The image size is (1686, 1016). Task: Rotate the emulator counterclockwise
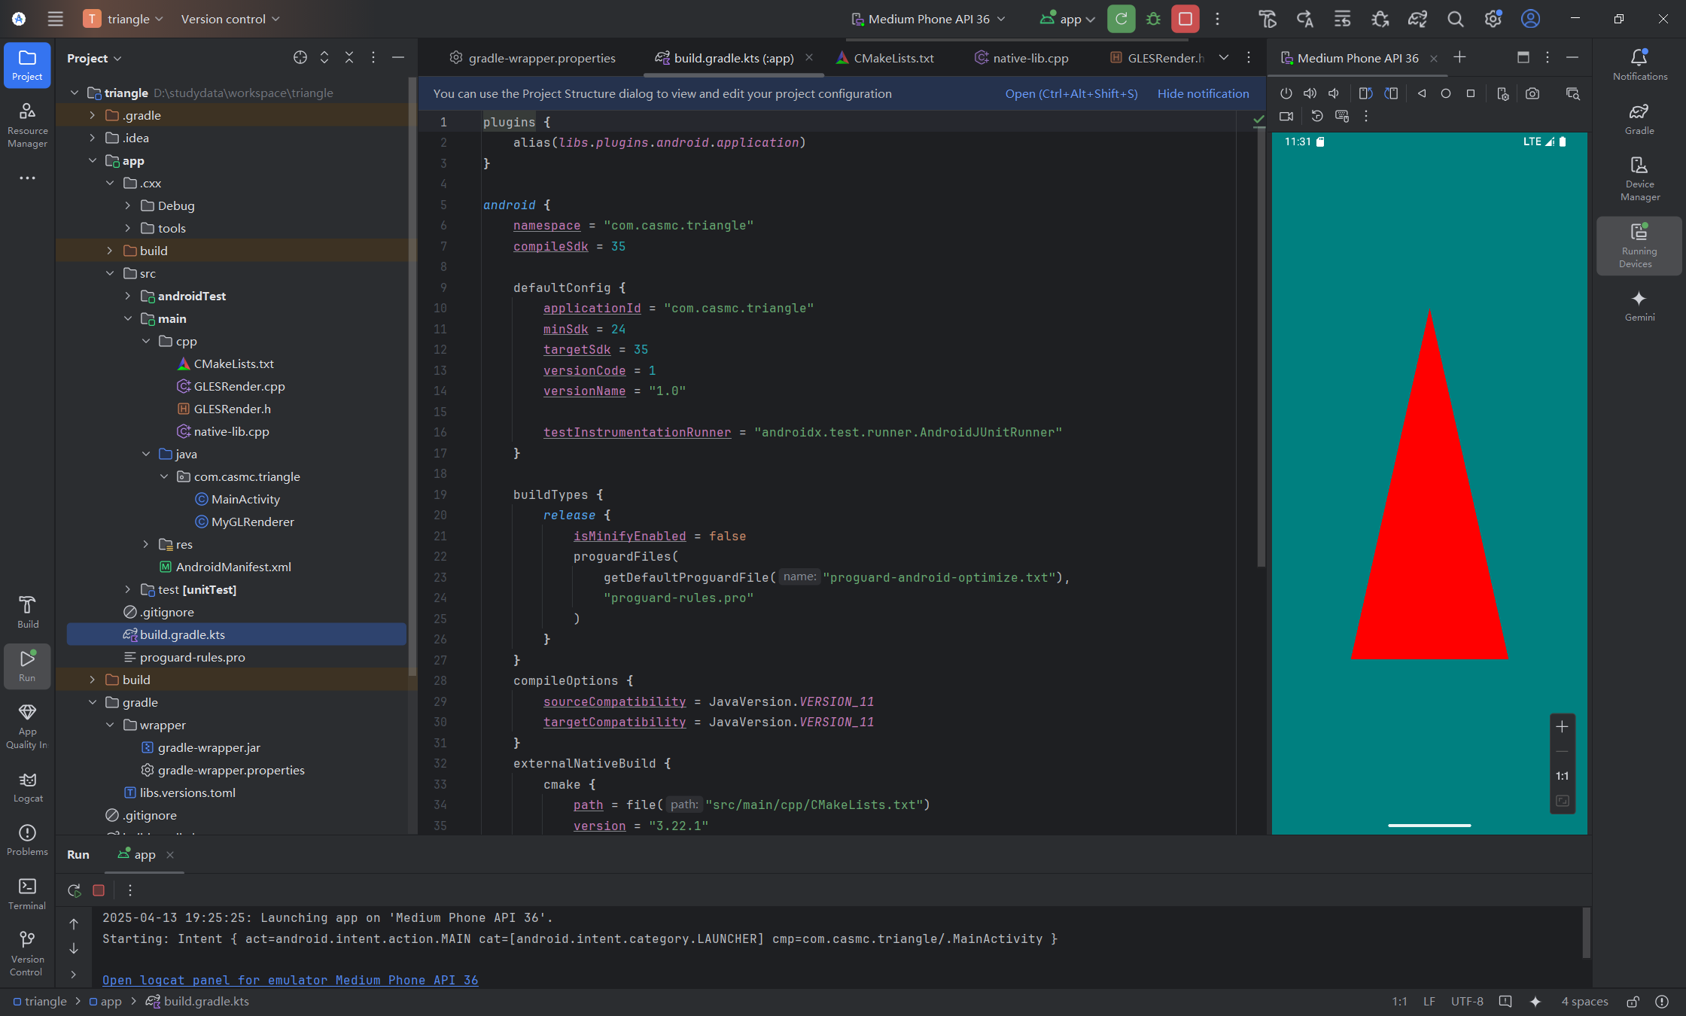pos(1365,93)
